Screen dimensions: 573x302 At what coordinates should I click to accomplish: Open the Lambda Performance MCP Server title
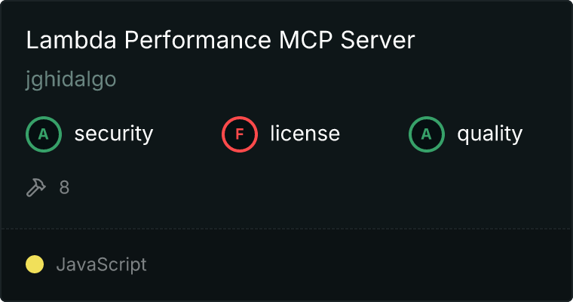pos(220,40)
